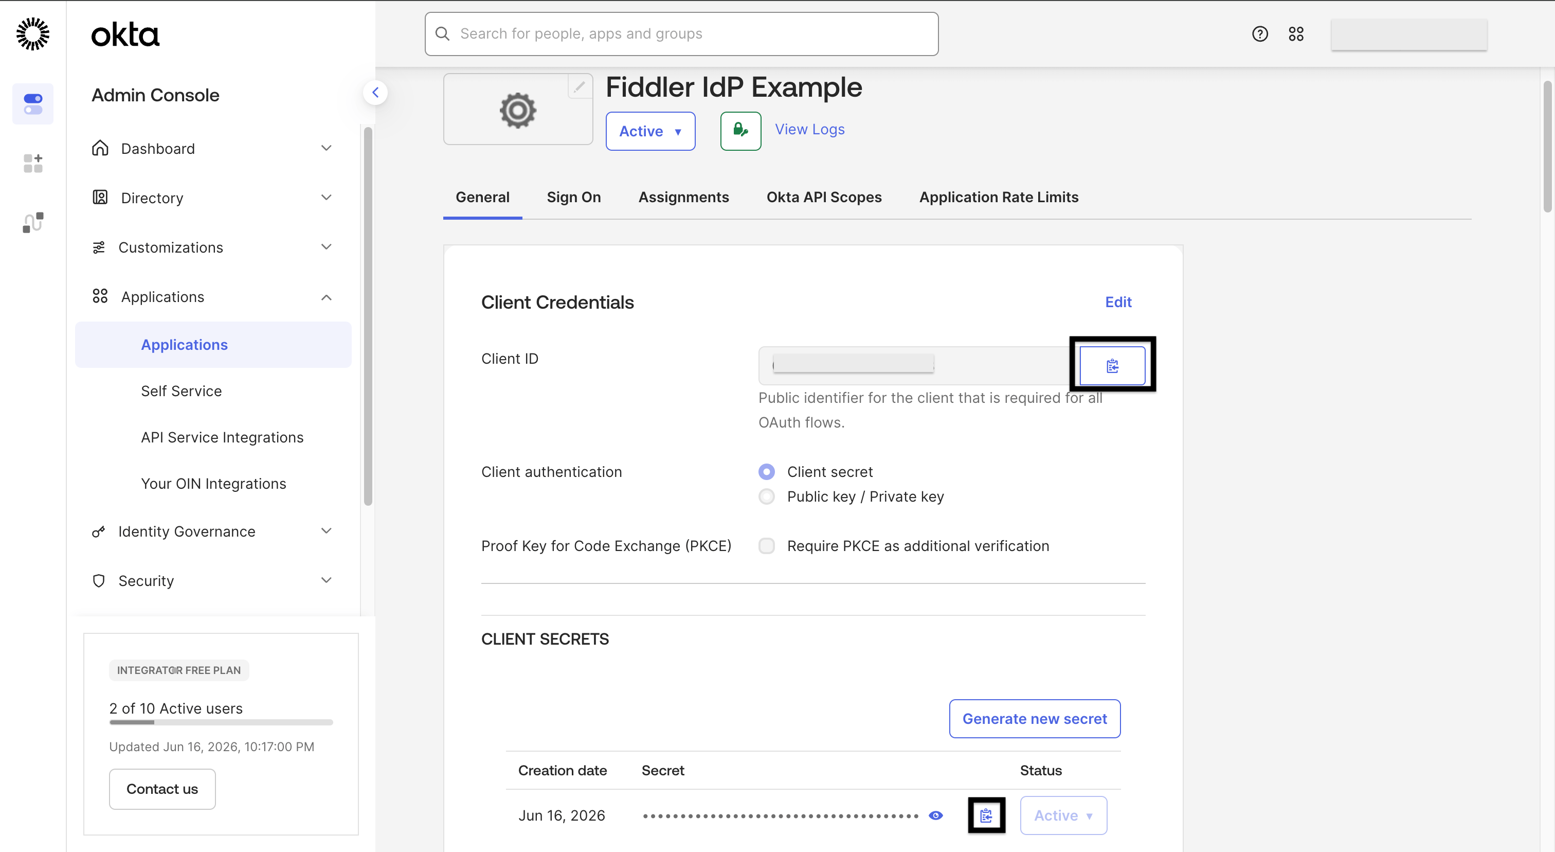
Task: Click the Fiddler IdP Example title
Action: point(733,87)
